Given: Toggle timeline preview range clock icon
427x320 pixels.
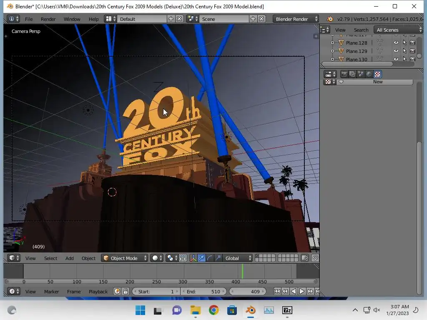Looking at the screenshot, I should [117, 291].
